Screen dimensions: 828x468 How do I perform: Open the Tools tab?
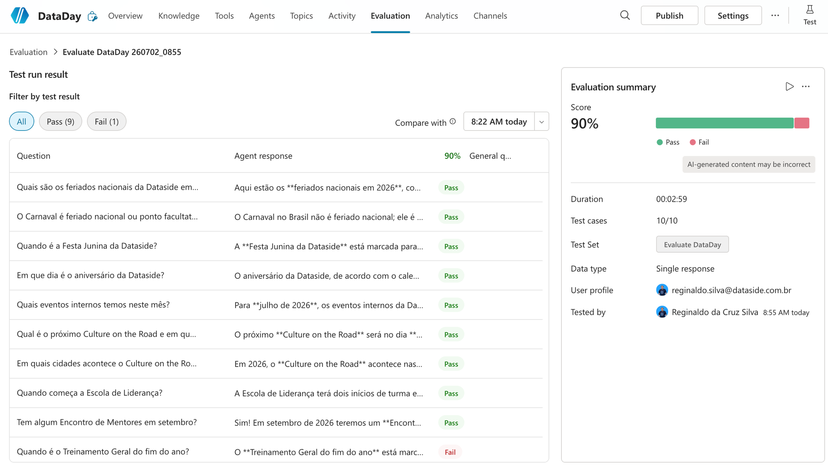pyautogui.click(x=224, y=16)
